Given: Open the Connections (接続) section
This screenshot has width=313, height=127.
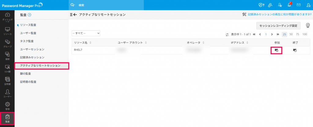Looking at the screenshot, I should pyautogui.click(x=7, y=56).
